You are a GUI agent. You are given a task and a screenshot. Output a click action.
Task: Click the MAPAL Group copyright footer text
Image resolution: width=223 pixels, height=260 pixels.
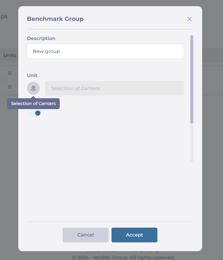pyautogui.click(x=123, y=257)
